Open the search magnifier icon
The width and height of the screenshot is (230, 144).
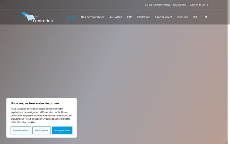[x=206, y=17]
